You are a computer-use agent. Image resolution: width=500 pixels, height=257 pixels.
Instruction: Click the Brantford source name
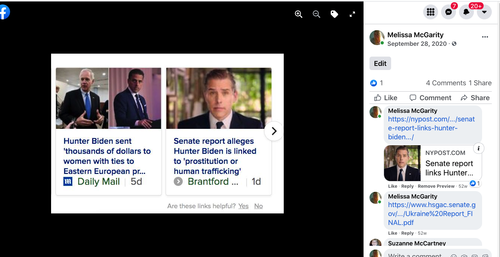pos(213,182)
